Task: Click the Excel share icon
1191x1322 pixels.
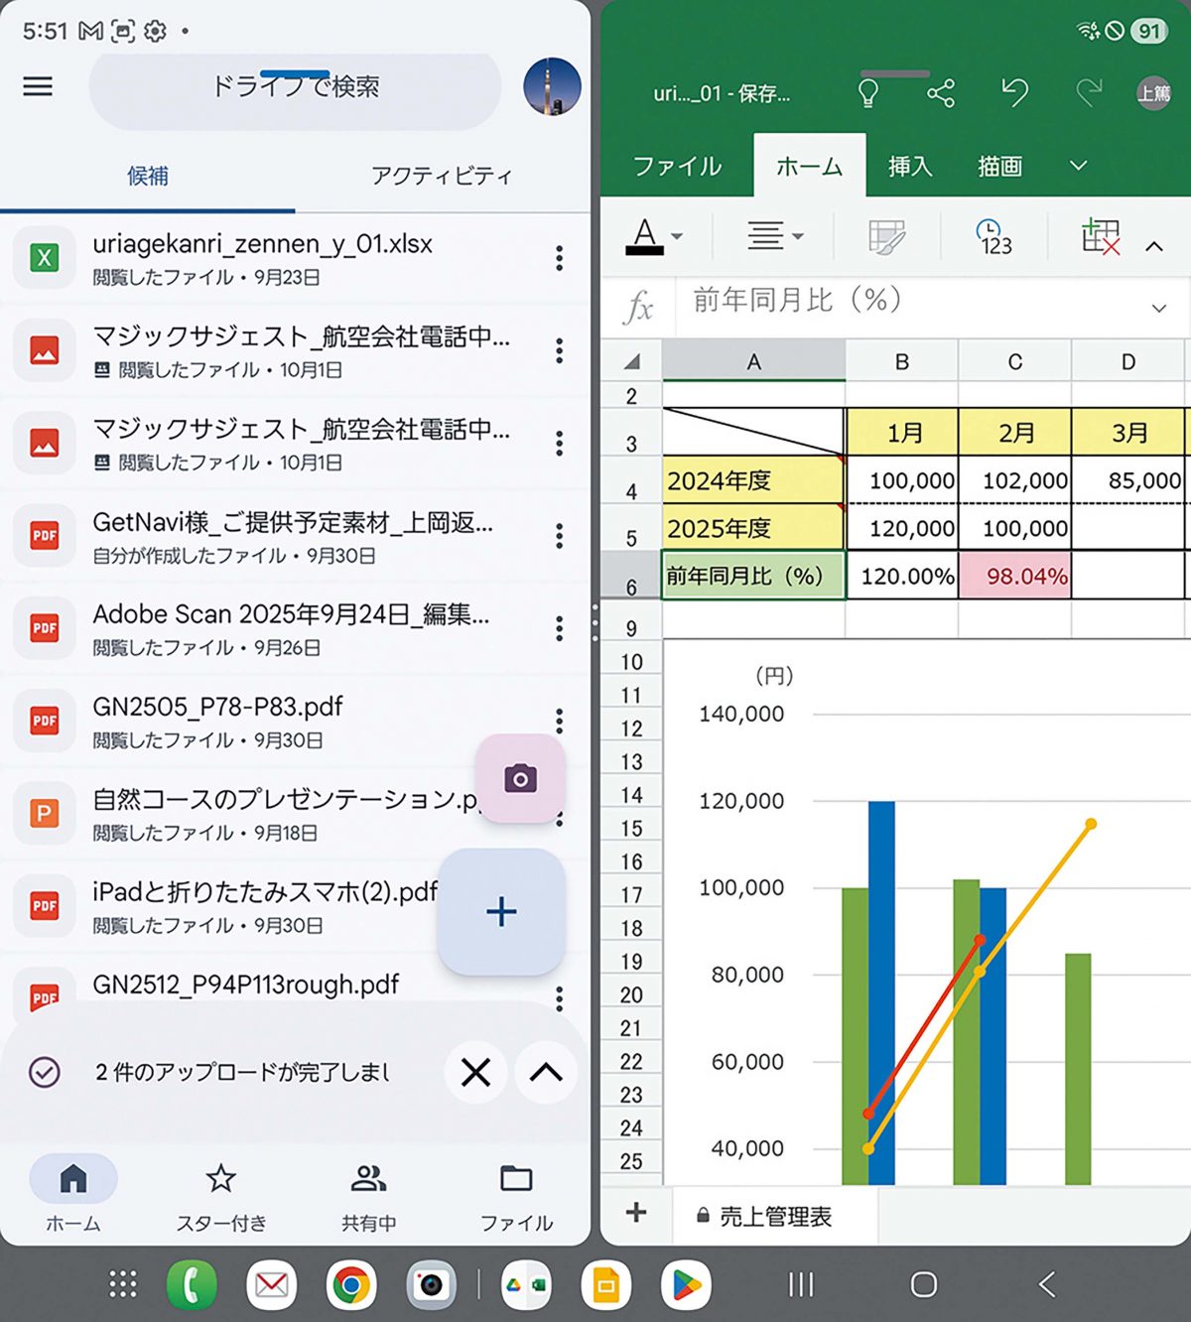Action: (940, 93)
